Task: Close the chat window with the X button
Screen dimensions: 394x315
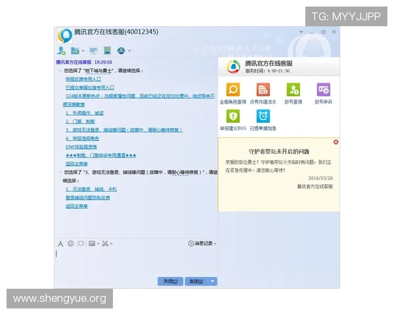Action: [x=334, y=32]
